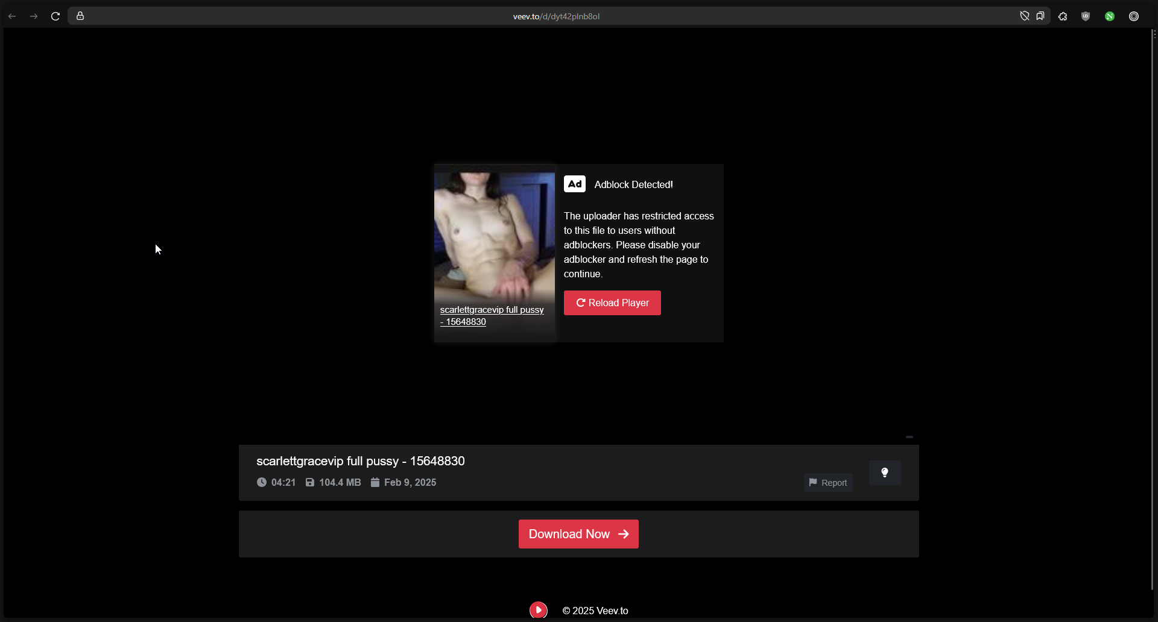Bookmark this page using the bookmark icon
1158x622 pixels.
[x=1040, y=16]
